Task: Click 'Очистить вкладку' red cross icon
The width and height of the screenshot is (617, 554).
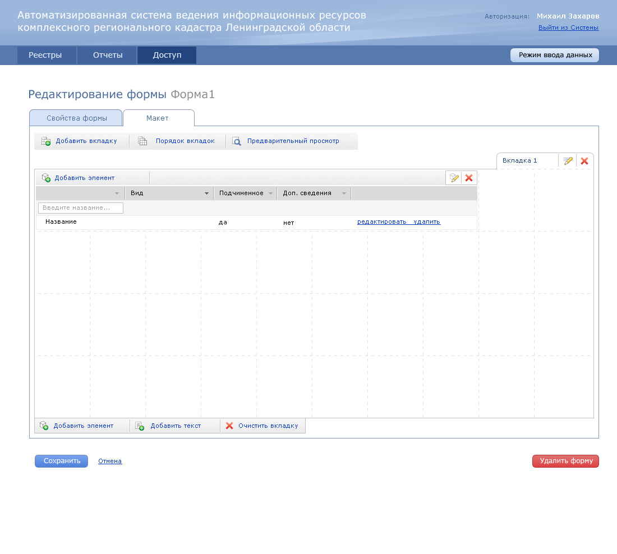Action: [229, 426]
